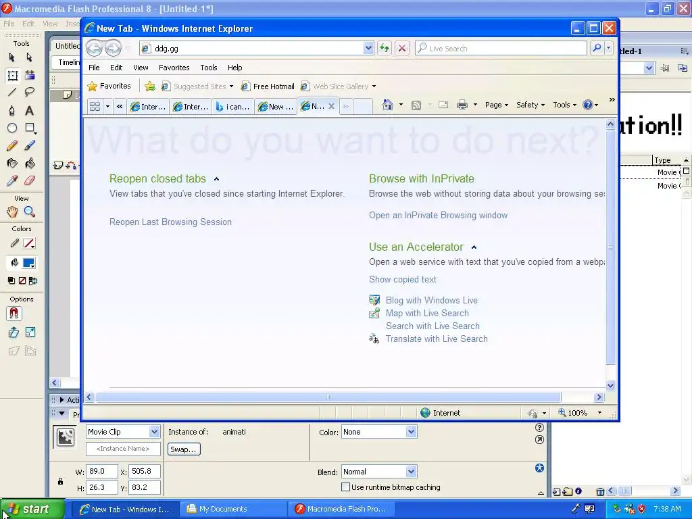
Task: Open the IE Favorites menu
Action: click(174, 68)
